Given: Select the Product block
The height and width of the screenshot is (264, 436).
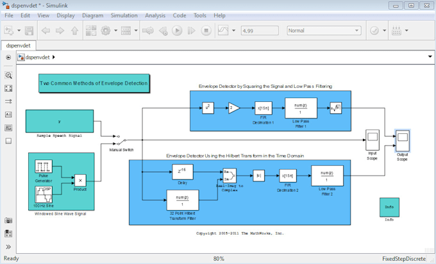Looking at the screenshot, I should (80, 181).
